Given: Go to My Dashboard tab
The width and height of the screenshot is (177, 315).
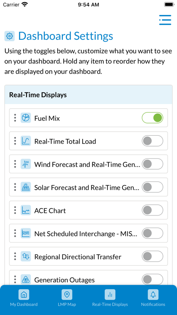Looking at the screenshot, I should tap(24, 298).
